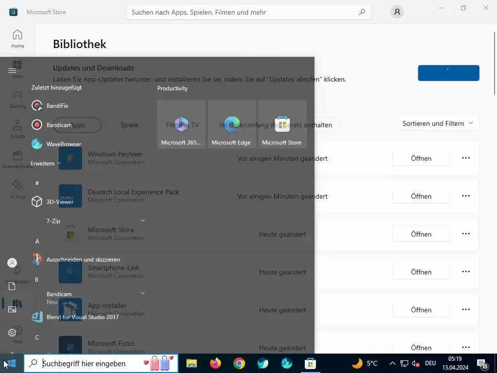The height and width of the screenshot is (373, 497).
Task: Click the search magnifier in Store
Action: pos(362,12)
